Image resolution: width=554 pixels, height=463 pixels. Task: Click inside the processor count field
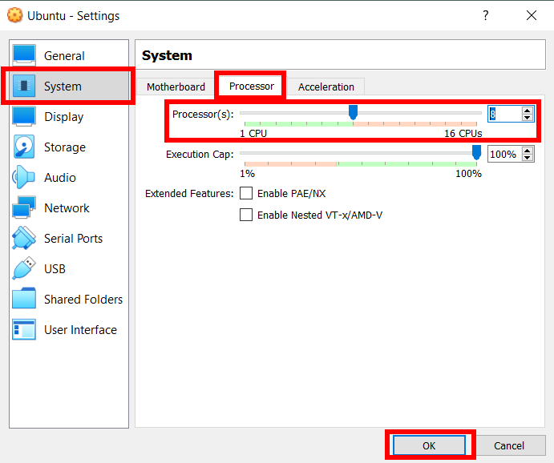tap(504, 114)
